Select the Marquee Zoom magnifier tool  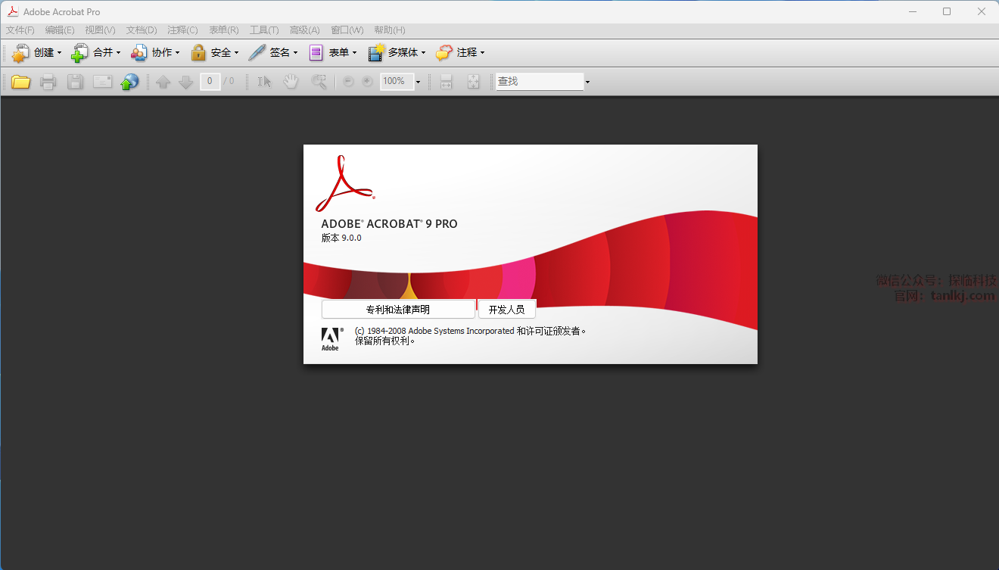click(319, 82)
